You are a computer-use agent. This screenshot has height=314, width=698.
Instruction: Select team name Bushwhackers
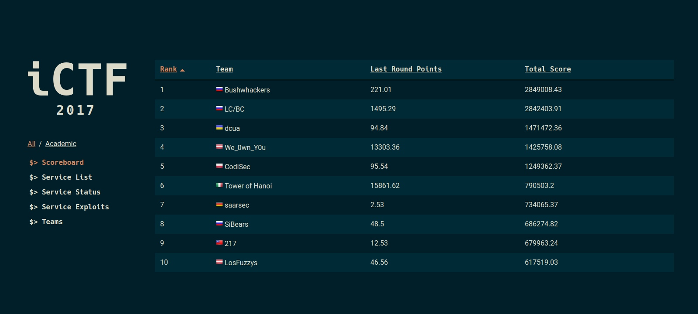coord(247,90)
